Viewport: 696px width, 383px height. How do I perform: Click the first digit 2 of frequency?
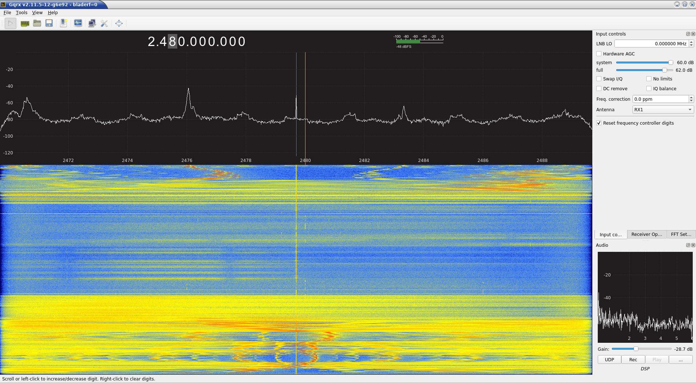coord(152,42)
